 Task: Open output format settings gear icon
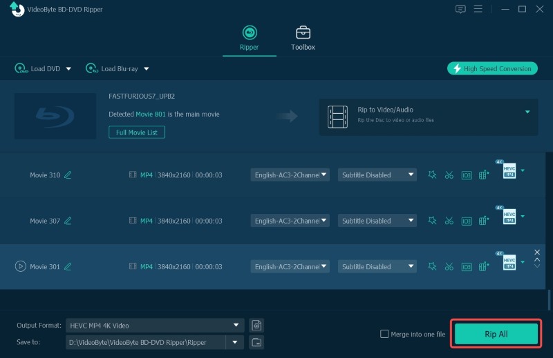[x=256, y=325]
